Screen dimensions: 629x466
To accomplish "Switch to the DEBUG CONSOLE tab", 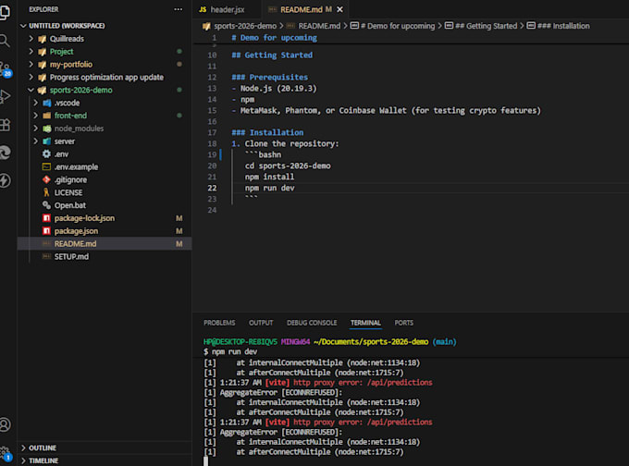I will pyautogui.click(x=312, y=323).
